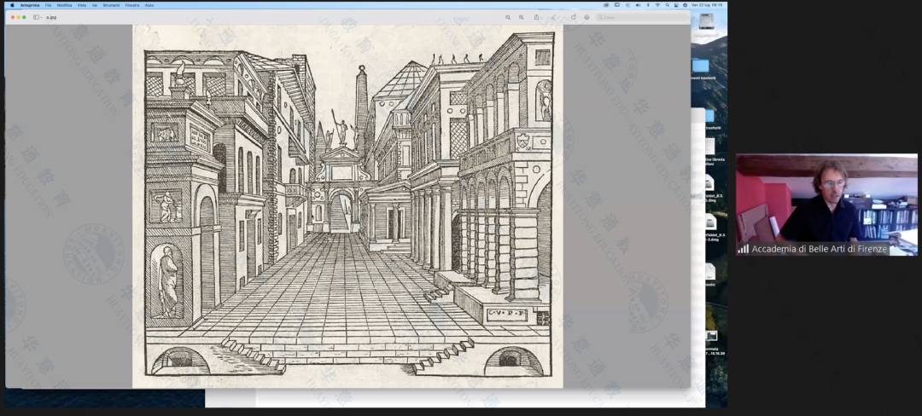This screenshot has width=922, height=416.
Task: Open the Aiuto menu
Action: click(x=149, y=5)
